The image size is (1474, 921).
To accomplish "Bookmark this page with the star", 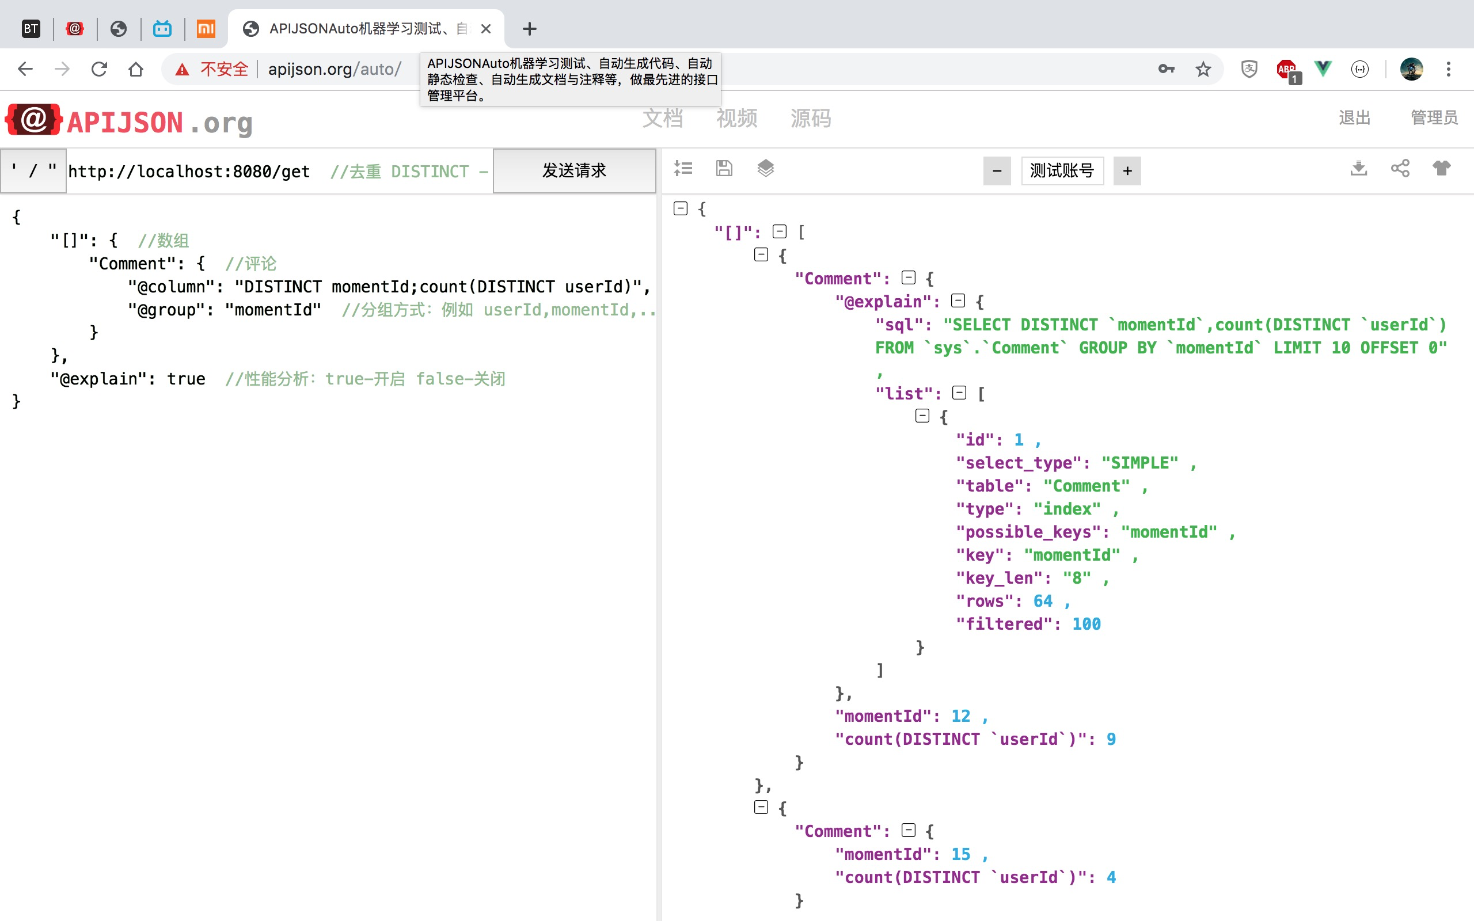I will [1203, 69].
